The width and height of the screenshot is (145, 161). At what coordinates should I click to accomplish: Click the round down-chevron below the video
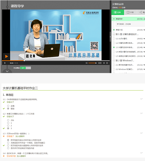(7, 71)
